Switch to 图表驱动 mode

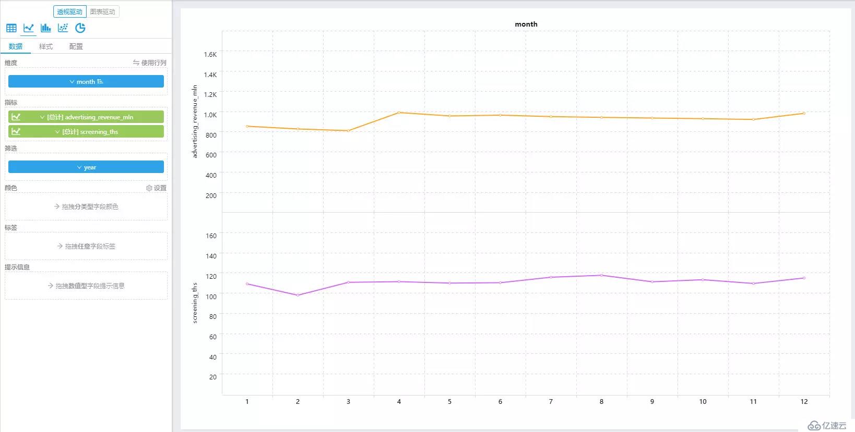[x=103, y=11]
